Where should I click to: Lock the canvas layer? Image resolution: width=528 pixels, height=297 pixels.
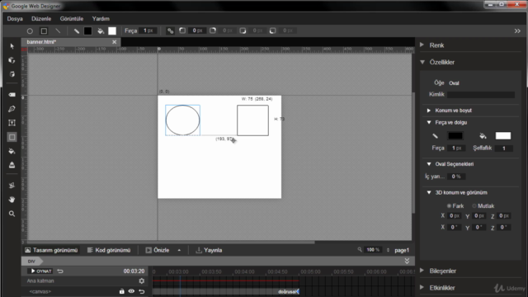pyautogui.click(x=121, y=291)
